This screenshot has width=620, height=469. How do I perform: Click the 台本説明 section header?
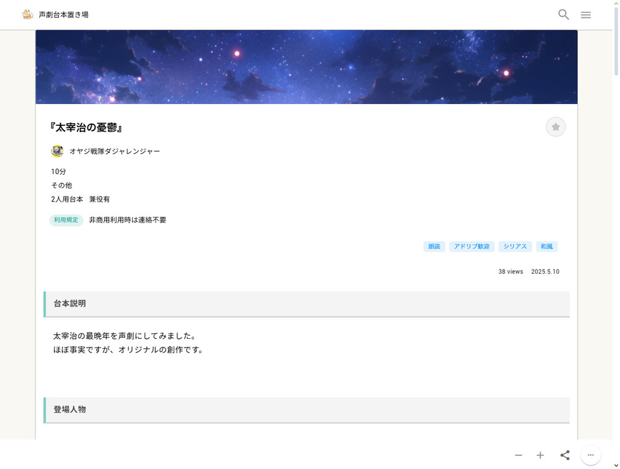point(306,304)
